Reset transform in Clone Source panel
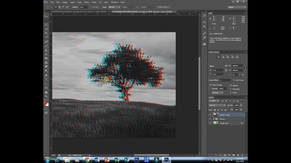This screenshot has height=163, width=291. 243,75
